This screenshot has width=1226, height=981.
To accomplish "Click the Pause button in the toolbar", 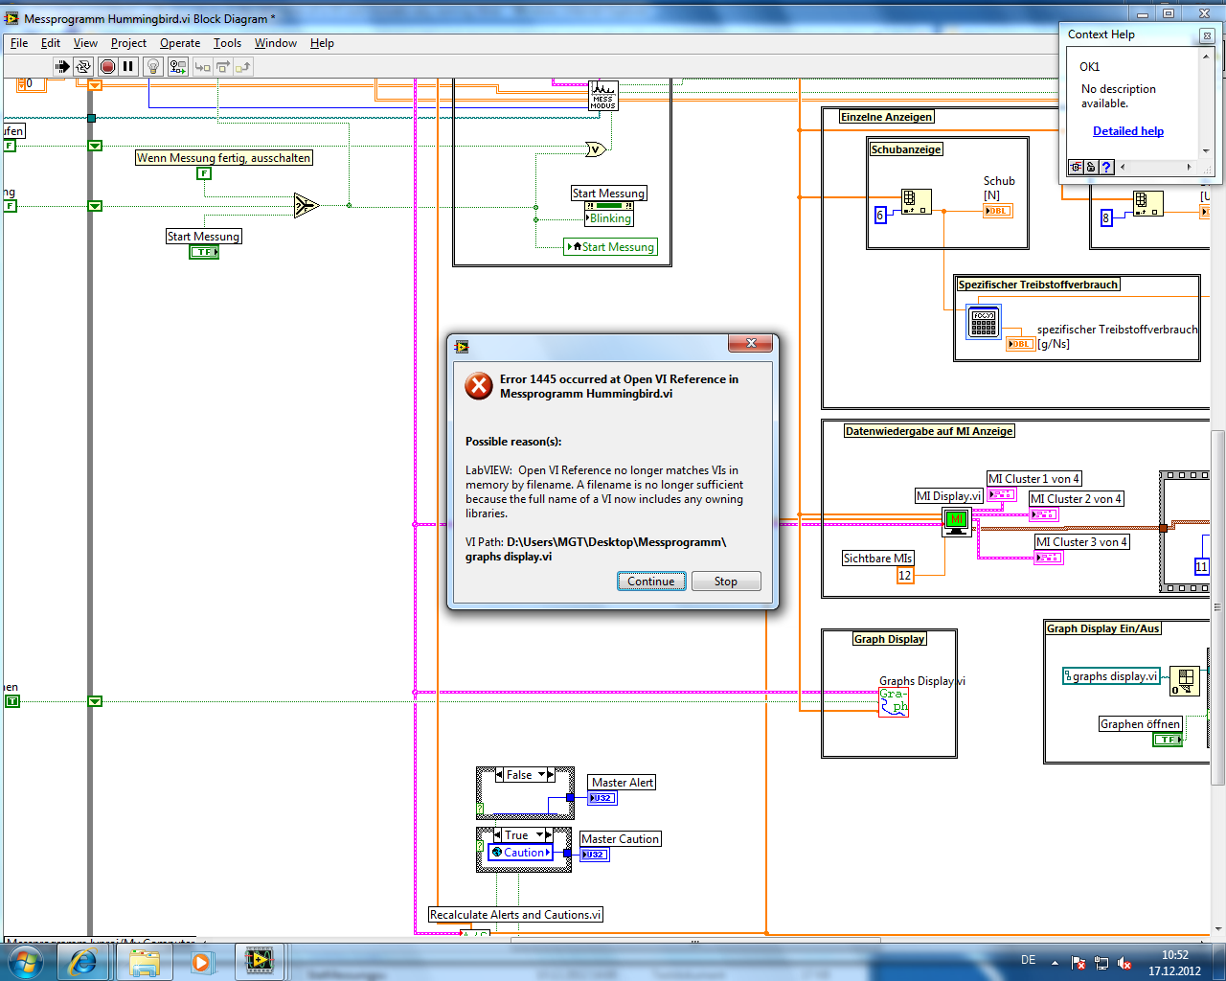I will click(x=128, y=66).
